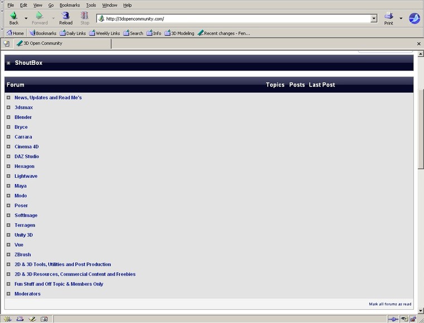Open the ZBrush forum link

pyautogui.click(x=23, y=254)
